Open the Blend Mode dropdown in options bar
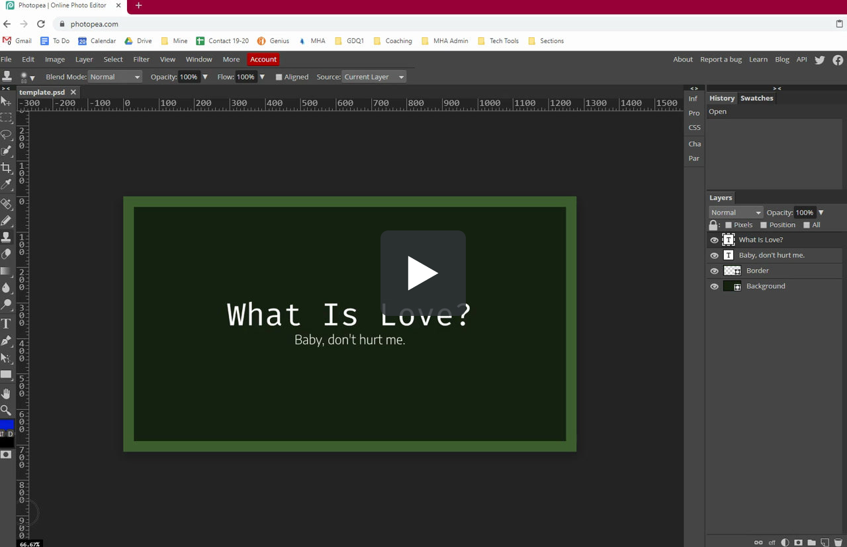 (115, 77)
